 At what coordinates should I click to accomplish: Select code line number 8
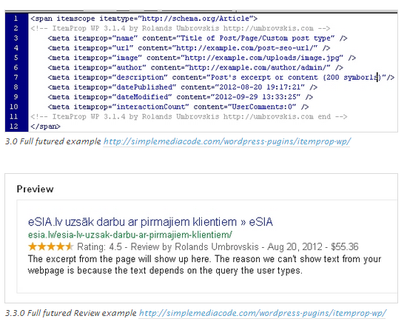pyautogui.click(x=16, y=87)
